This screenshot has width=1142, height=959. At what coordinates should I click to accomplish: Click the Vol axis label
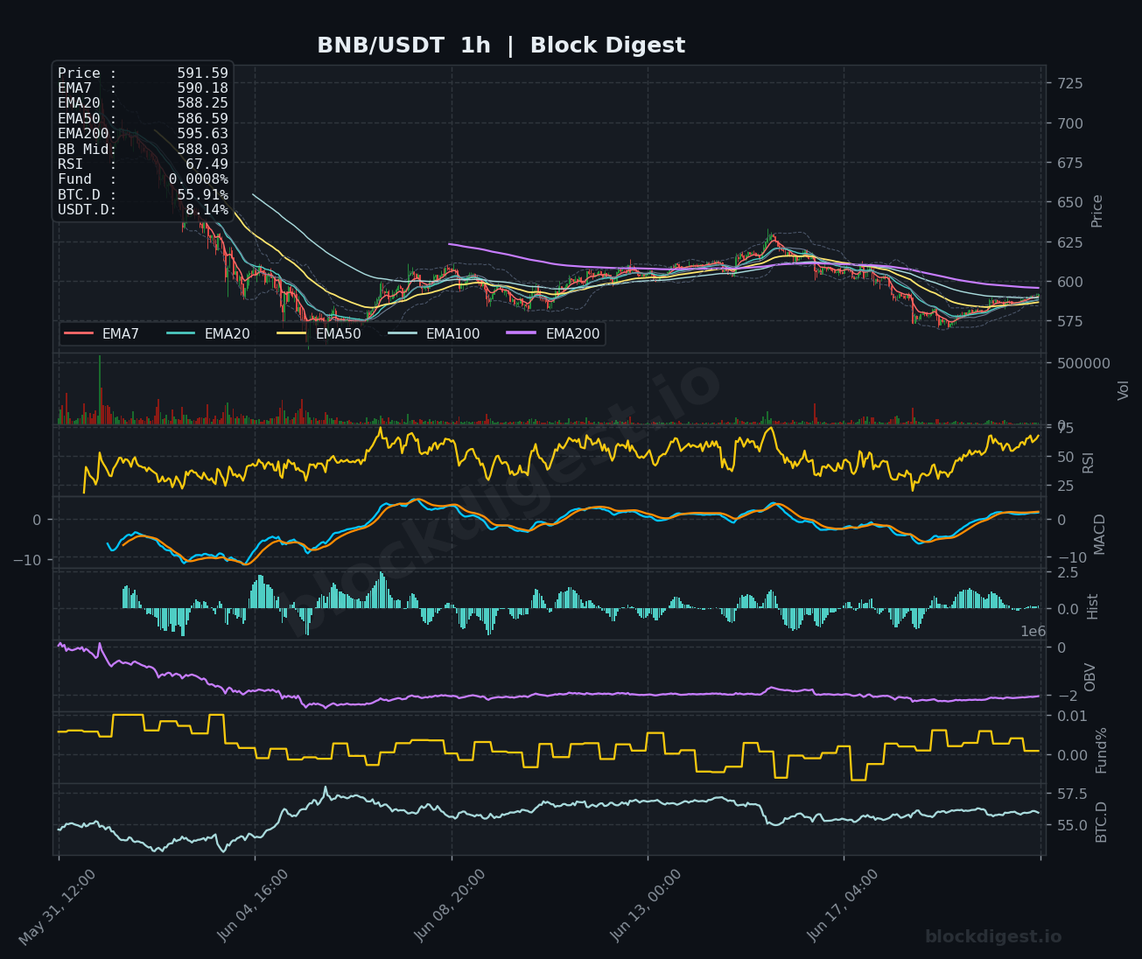tap(1124, 389)
